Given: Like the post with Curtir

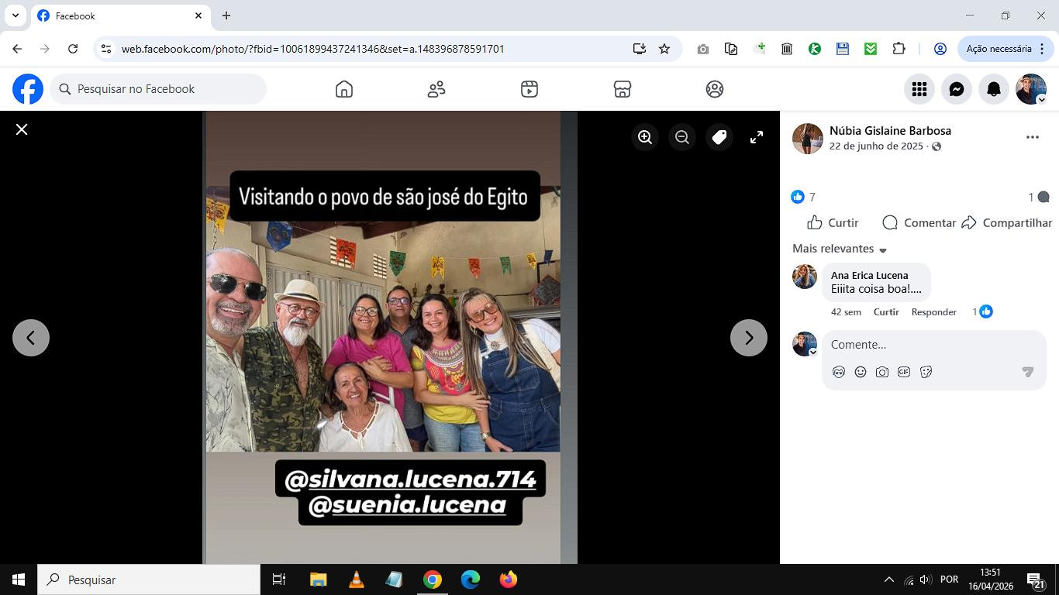Looking at the screenshot, I should click(833, 222).
